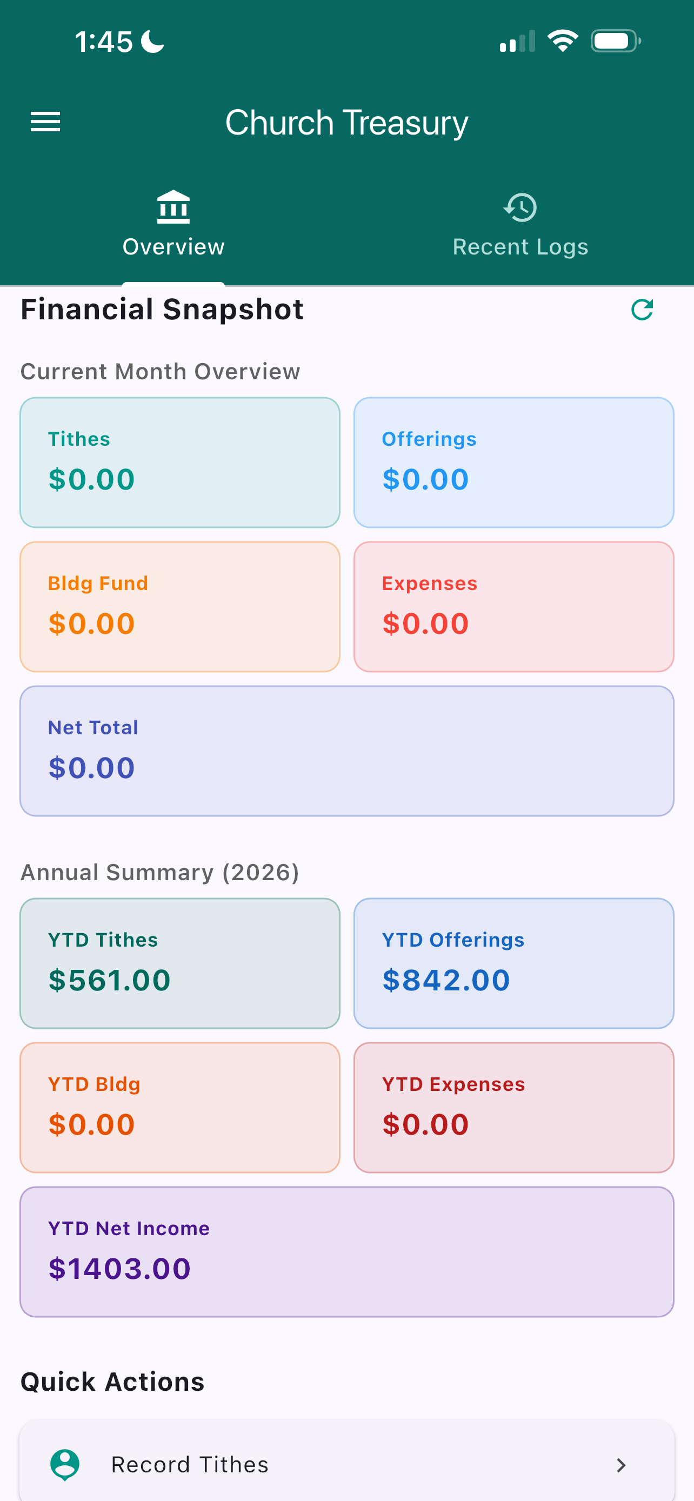Select the YTD Expenses card
The height and width of the screenshot is (1501, 694).
click(x=513, y=1107)
